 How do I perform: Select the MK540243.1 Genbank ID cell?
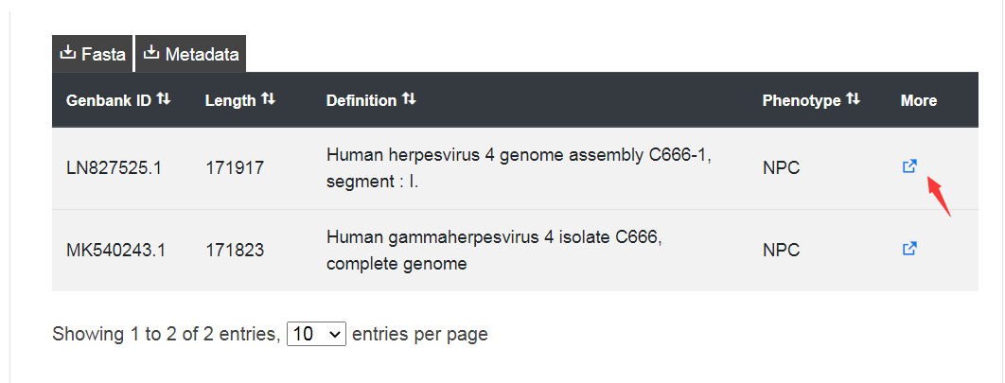pos(116,250)
